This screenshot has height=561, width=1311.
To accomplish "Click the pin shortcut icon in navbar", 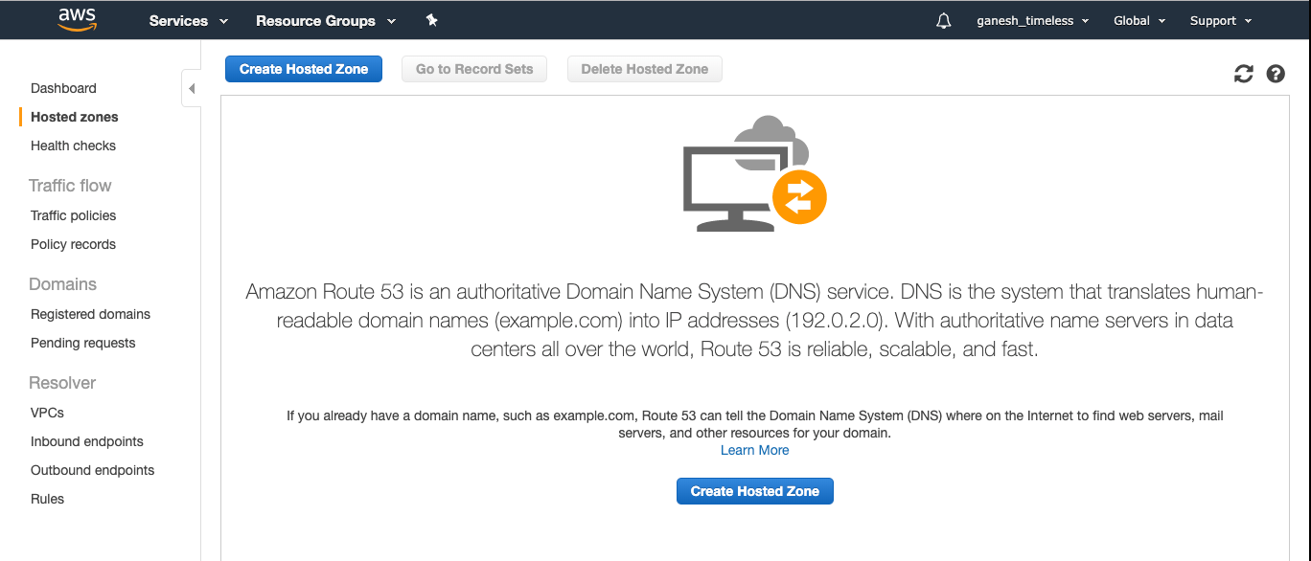I will point(431,20).
